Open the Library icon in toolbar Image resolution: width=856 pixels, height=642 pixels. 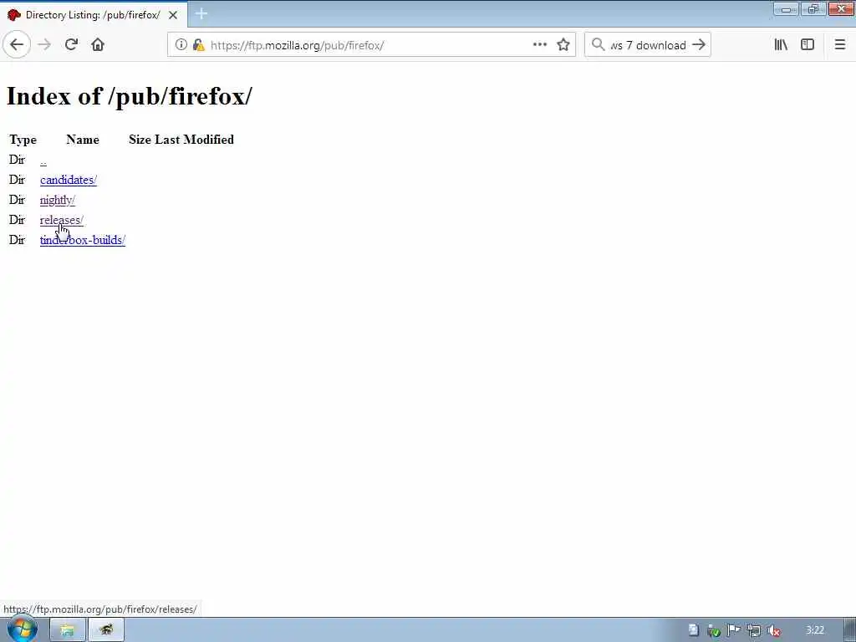point(781,45)
